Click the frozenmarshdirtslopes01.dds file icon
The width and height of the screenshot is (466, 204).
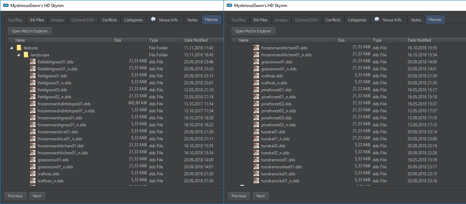pyautogui.click(x=33, y=104)
